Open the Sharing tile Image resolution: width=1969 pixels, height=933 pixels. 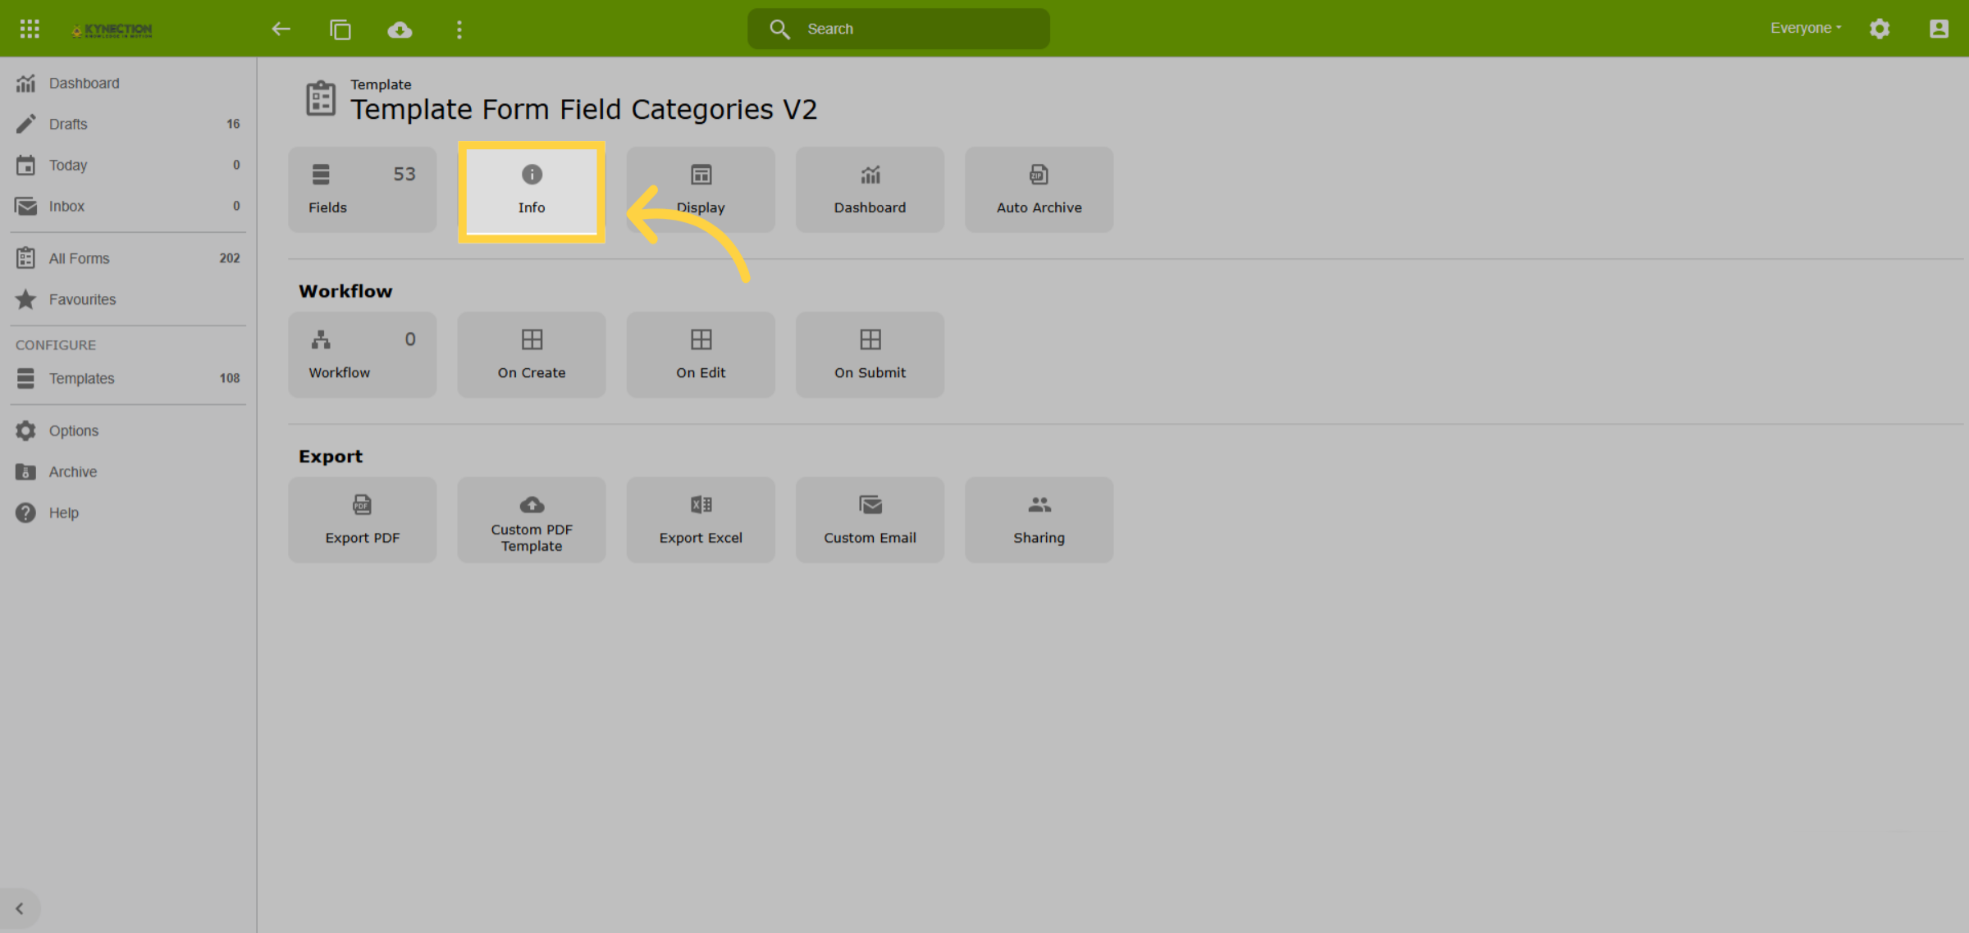[1039, 520]
